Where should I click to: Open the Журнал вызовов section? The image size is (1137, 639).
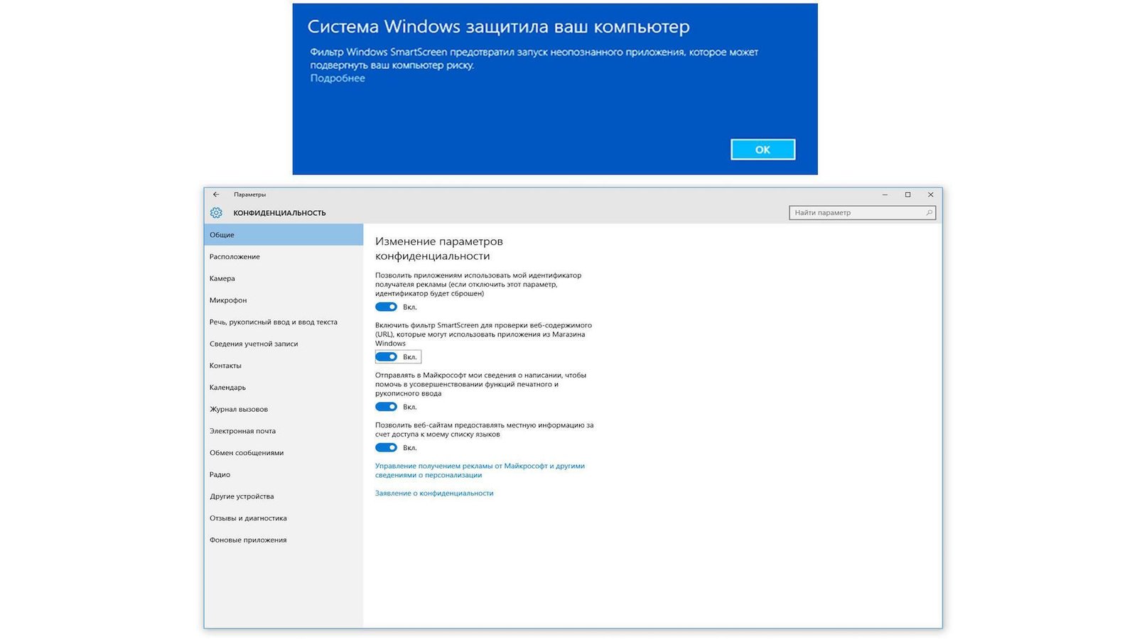click(x=284, y=409)
